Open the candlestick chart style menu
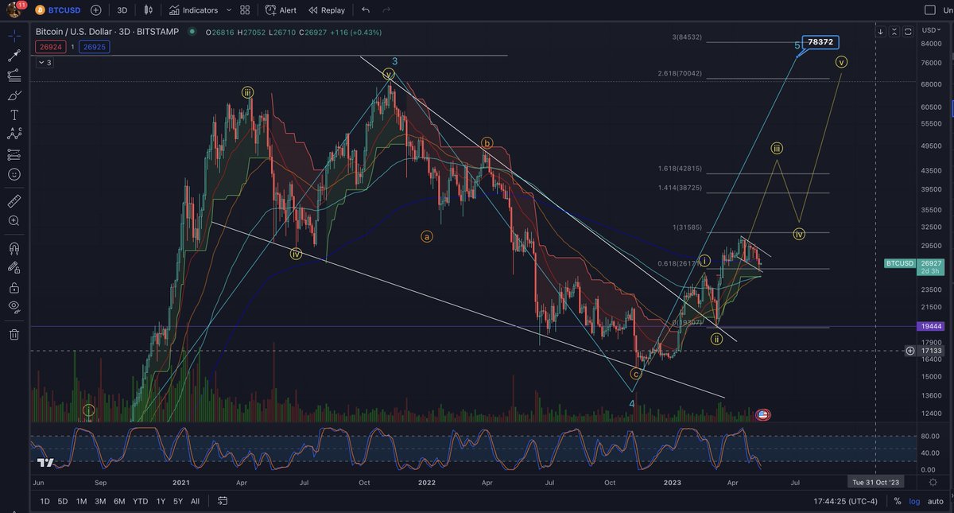The image size is (954, 513). point(149,10)
